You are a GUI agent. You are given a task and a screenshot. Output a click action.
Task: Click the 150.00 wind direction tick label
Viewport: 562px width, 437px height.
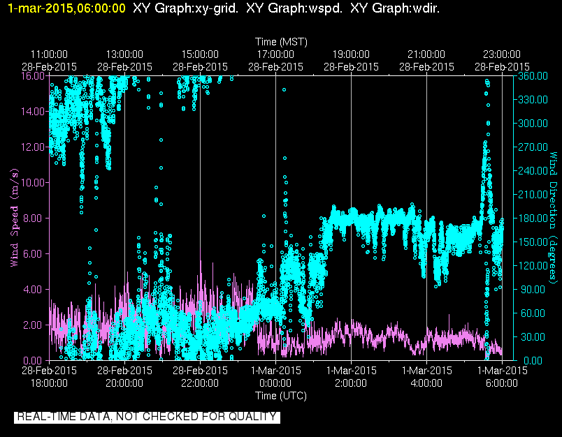pos(533,242)
